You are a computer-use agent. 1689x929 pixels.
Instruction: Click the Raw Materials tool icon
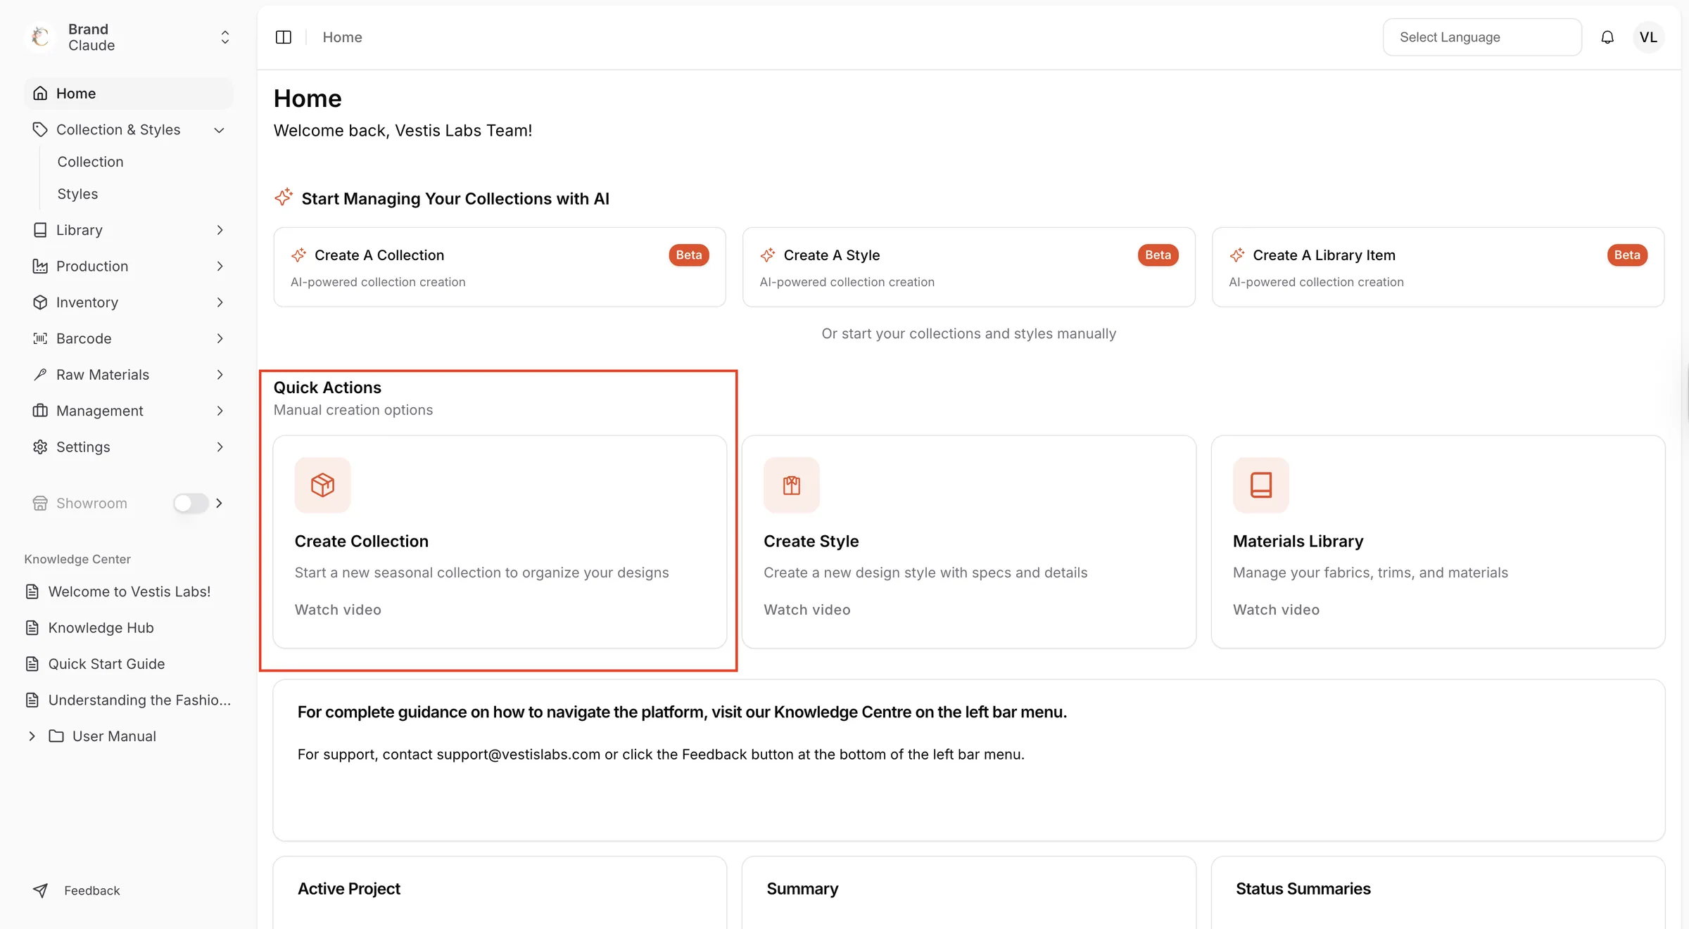click(40, 375)
